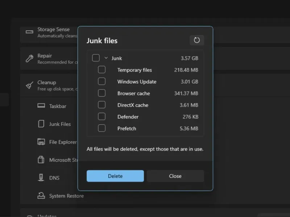Click the 'All files will be deleted' notice
The height and width of the screenshot is (217, 290).
(x=145, y=149)
